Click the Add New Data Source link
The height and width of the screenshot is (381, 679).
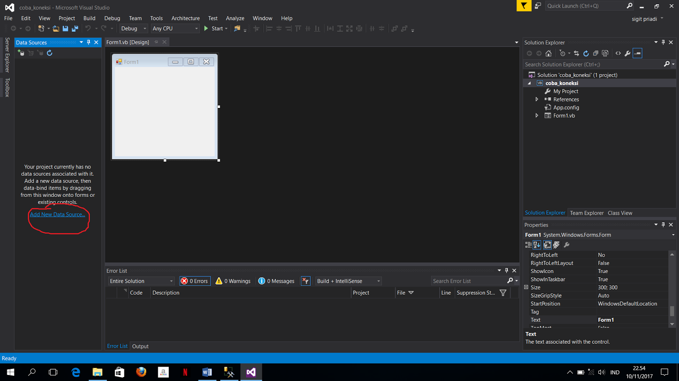coord(57,215)
